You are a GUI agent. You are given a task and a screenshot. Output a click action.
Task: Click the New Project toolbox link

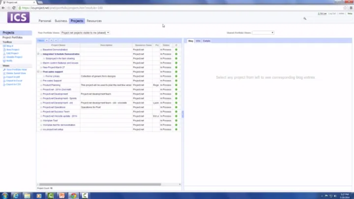[x=12, y=49]
